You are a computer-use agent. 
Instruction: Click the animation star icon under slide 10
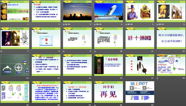coord(95,51)
